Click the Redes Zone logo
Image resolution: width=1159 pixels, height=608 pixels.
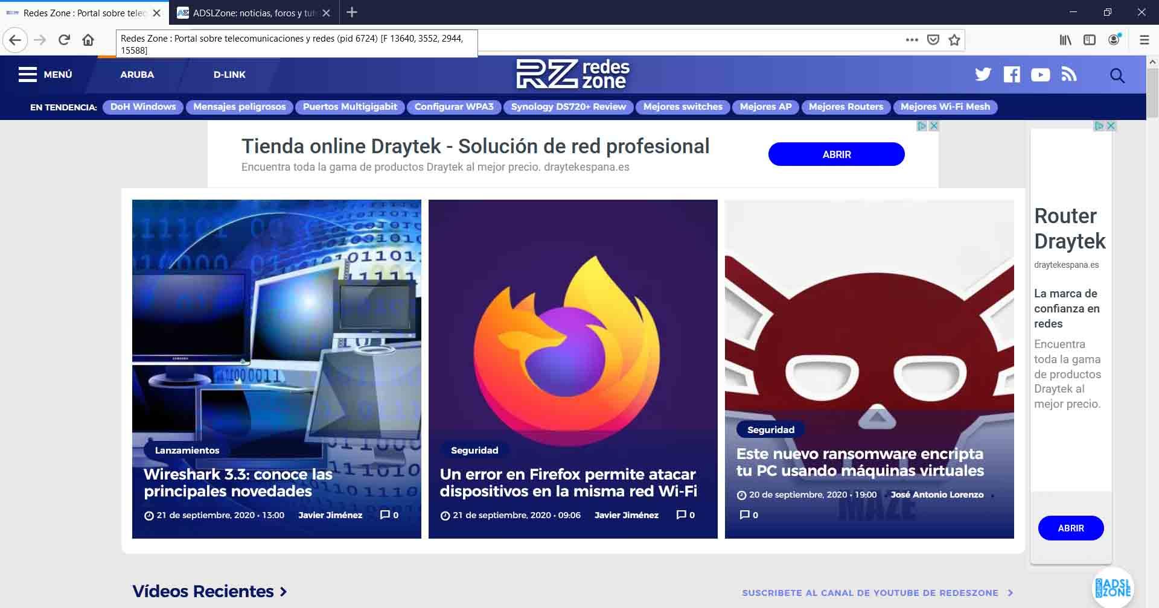pyautogui.click(x=573, y=74)
